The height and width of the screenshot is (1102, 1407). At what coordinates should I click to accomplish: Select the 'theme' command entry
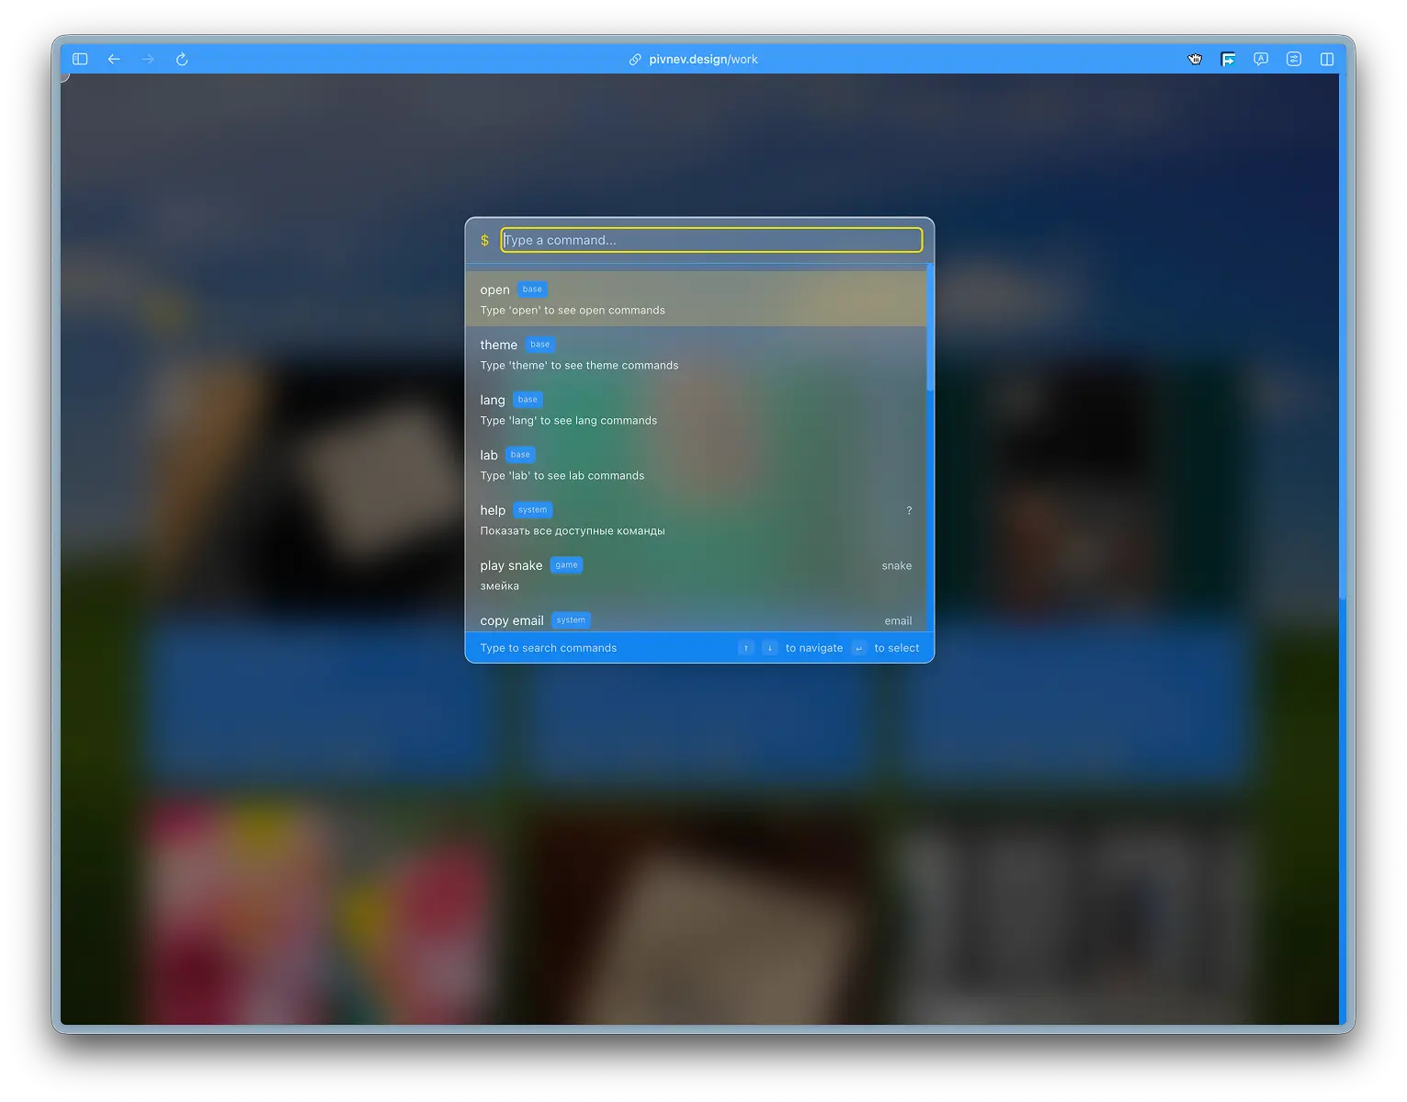pos(696,354)
